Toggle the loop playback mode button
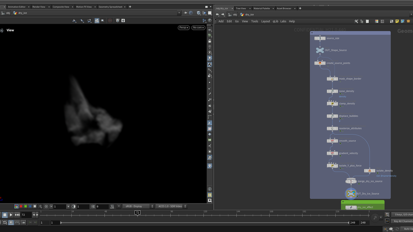This screenshot has width=413, height=232. click(x=5, y=222)
